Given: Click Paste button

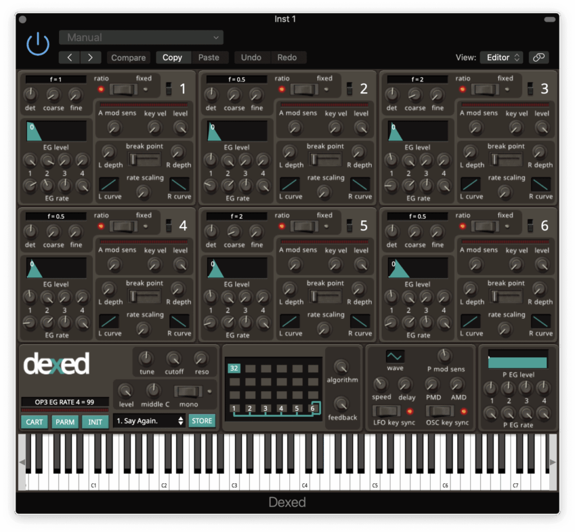Looking at the screenshot, I should click(209, 58).
